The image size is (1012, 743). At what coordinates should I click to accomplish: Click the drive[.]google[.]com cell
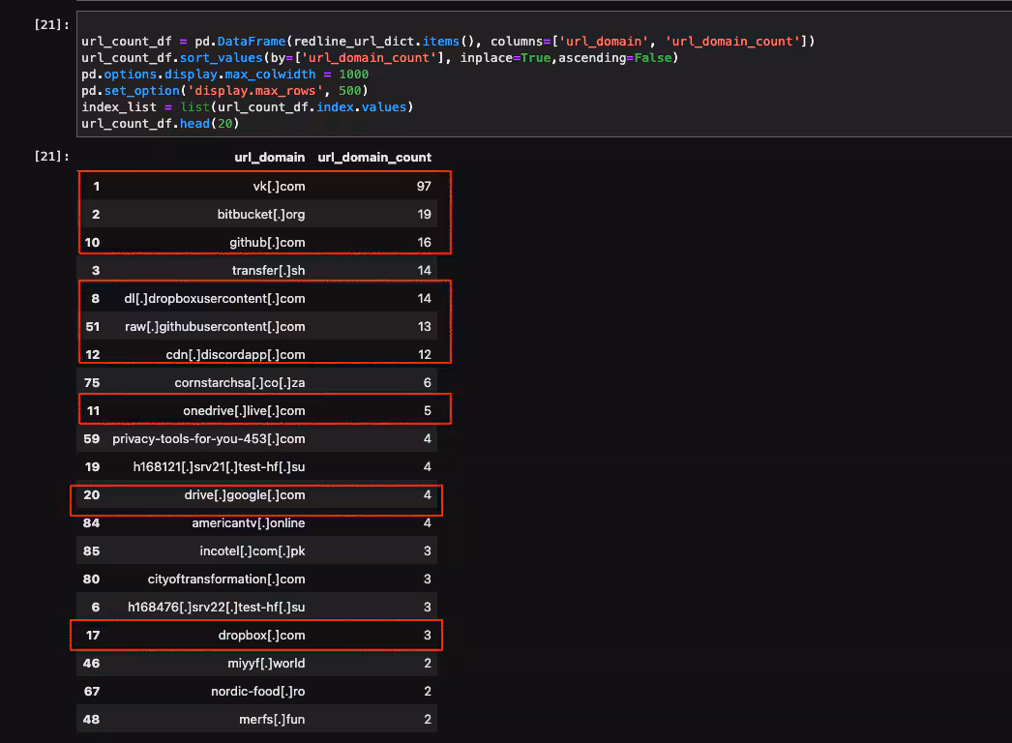pyautogui.click(x=244, y=494)
